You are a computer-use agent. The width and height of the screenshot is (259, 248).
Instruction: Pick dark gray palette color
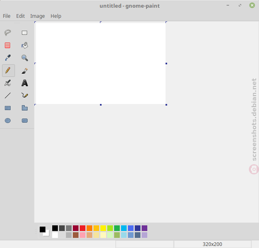pos(62,228)
